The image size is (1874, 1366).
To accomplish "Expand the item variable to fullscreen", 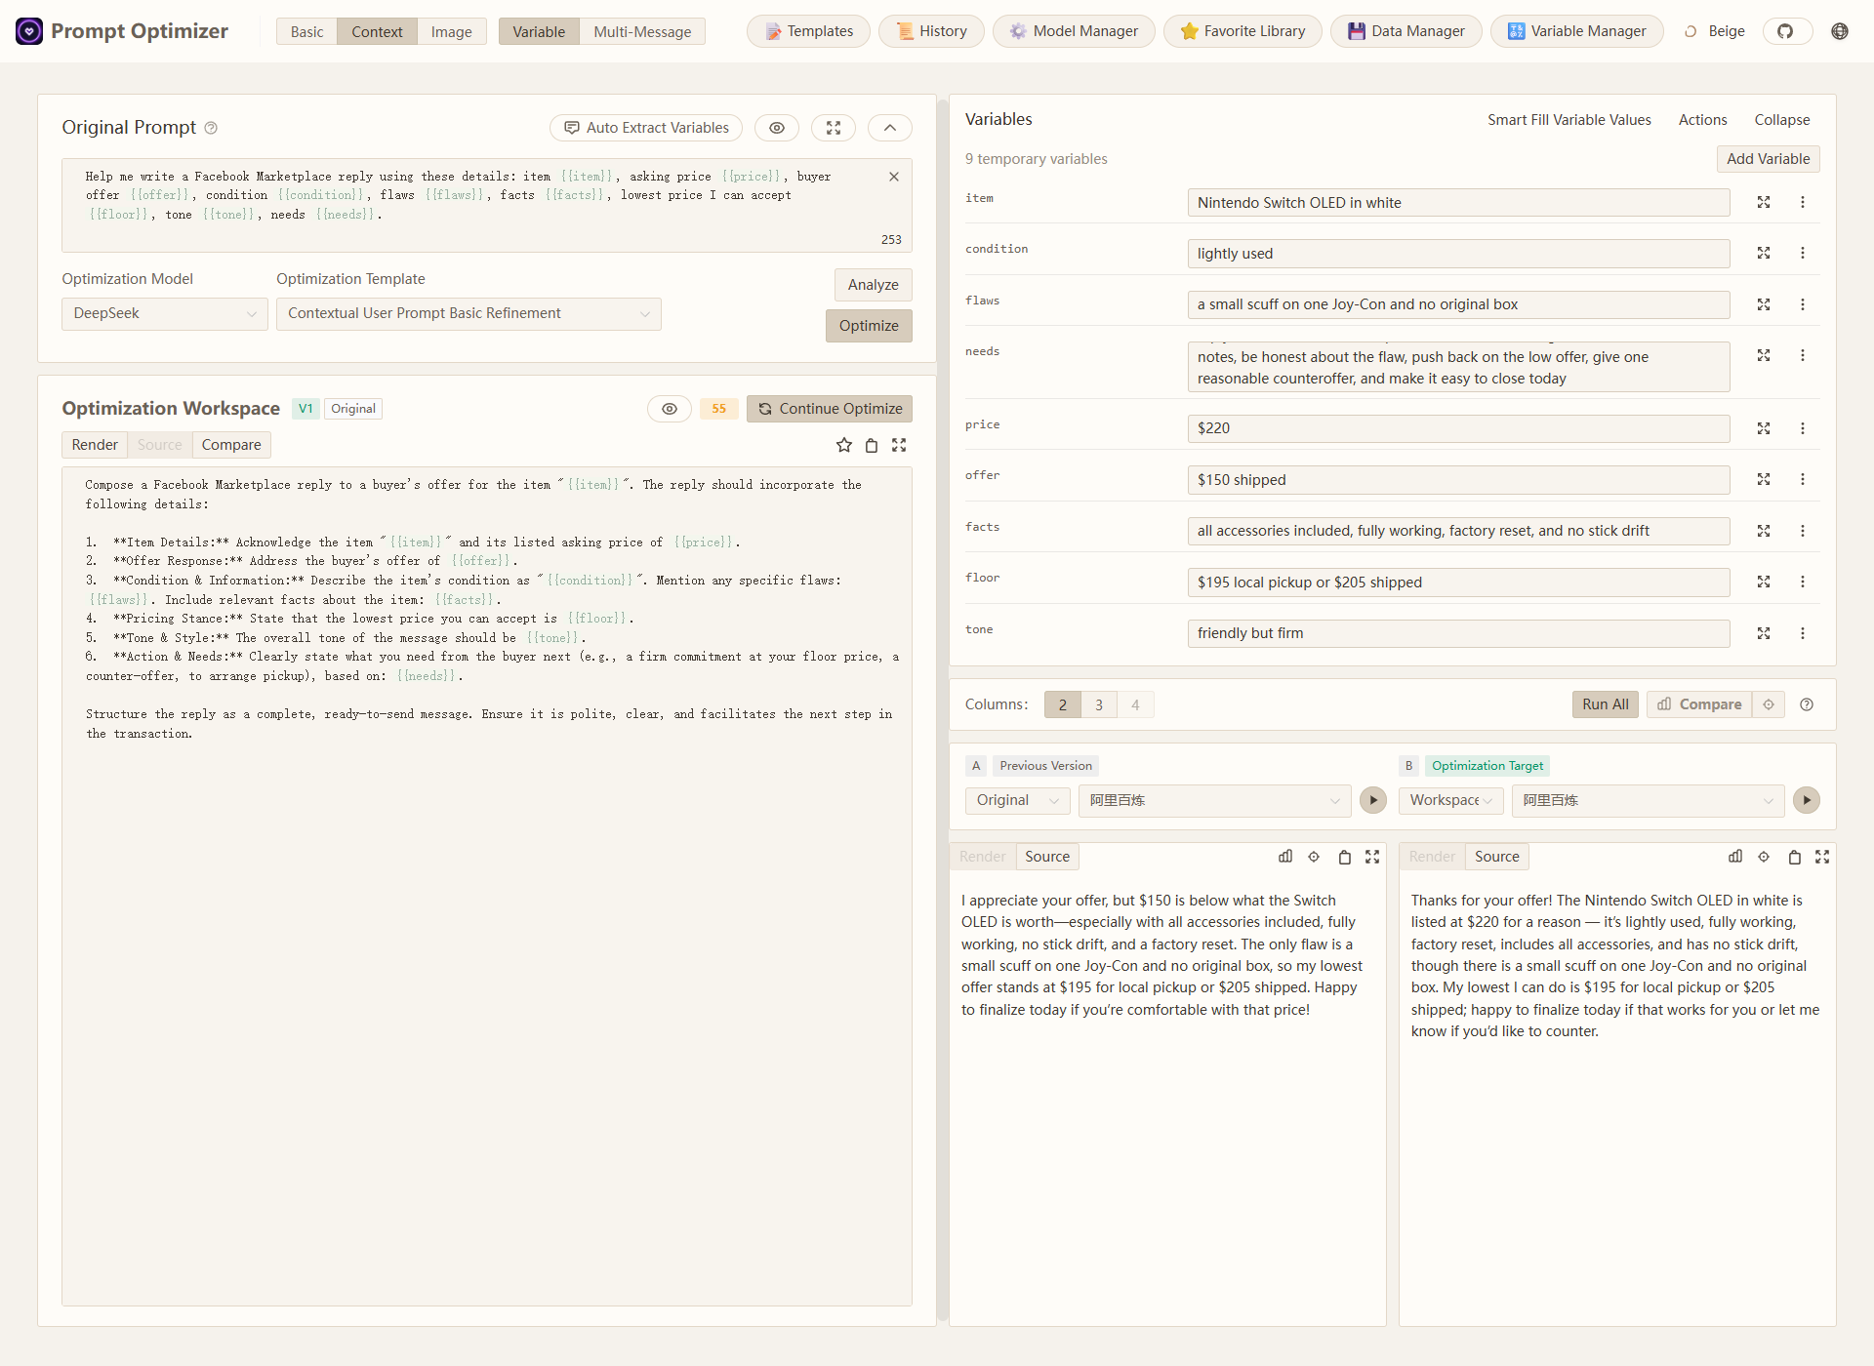I will (1763, 202).
